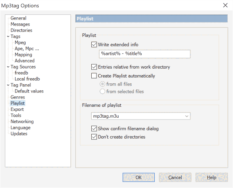Open the Messages options page

point(20,24)
